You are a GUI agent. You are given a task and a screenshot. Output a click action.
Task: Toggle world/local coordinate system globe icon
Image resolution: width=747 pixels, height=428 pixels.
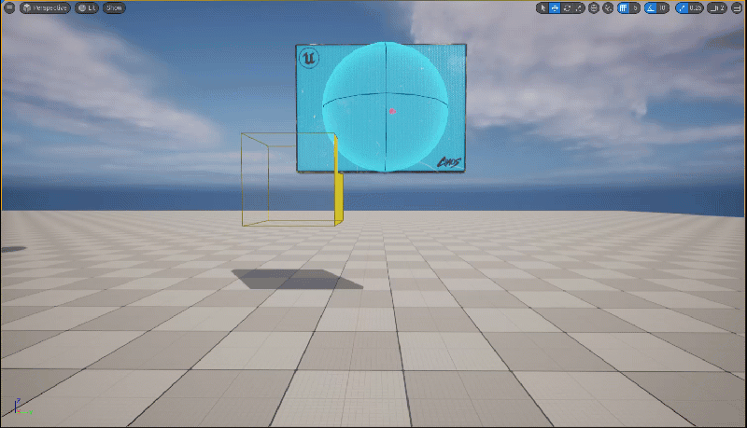coord(594,7)
